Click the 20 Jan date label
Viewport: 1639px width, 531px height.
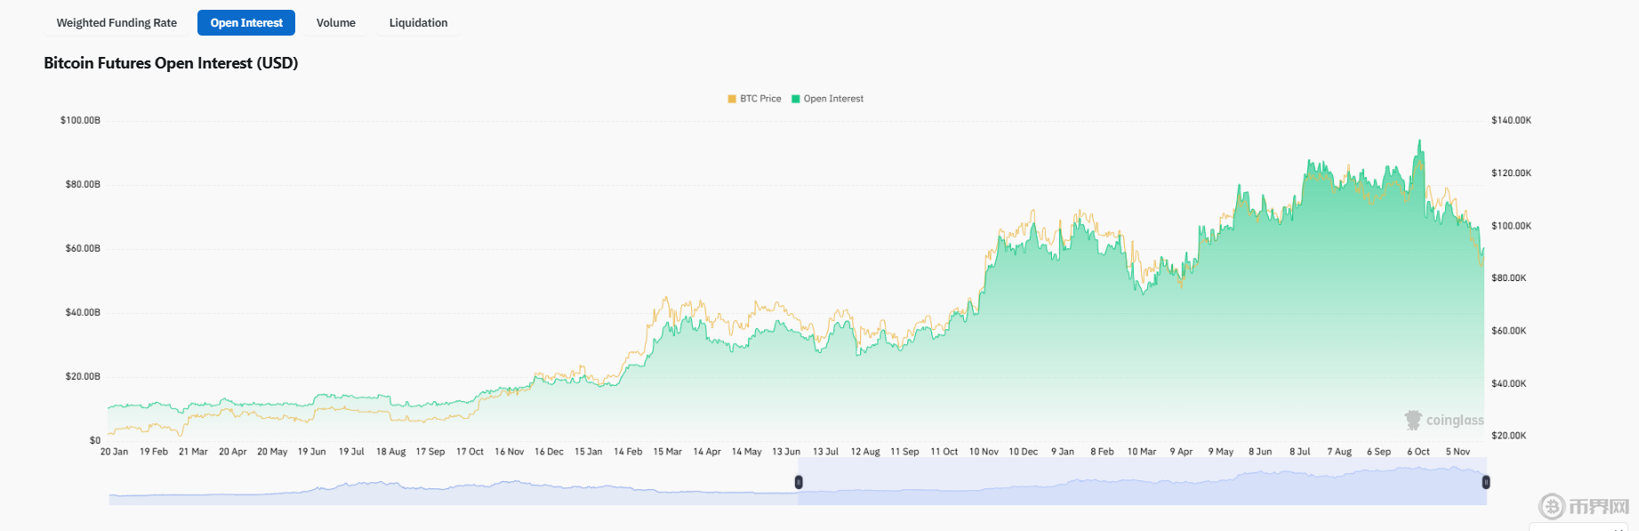coord(114,452)
